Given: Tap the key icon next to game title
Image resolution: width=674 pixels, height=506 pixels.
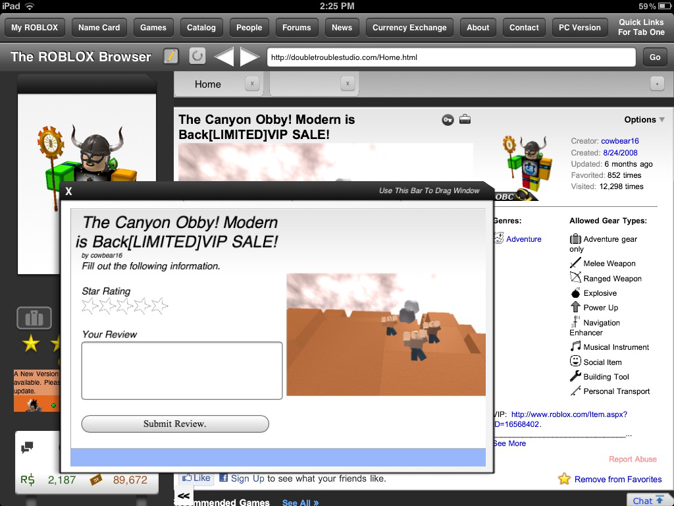Looking at the screenshot, I should coord(448,120).
